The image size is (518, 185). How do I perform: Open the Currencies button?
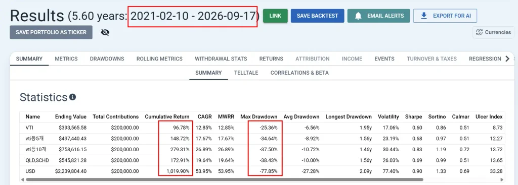point(494,32)
